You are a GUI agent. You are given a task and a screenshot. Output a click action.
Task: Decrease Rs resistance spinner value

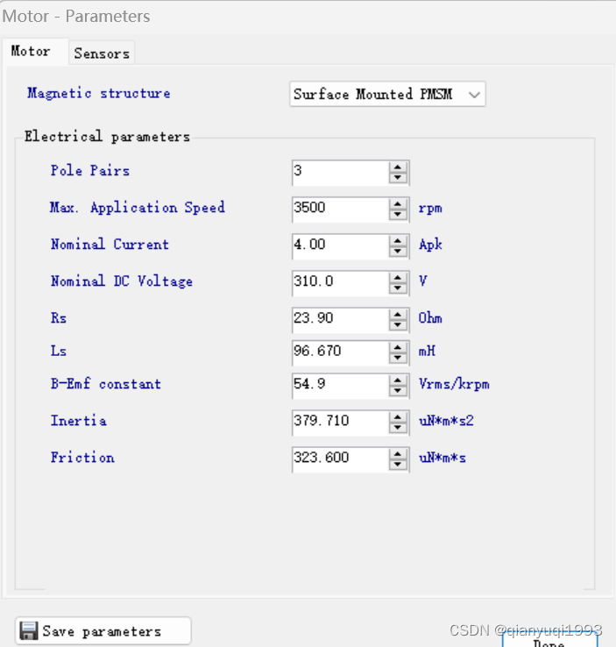pyautogui.click(x=399, y=324)
